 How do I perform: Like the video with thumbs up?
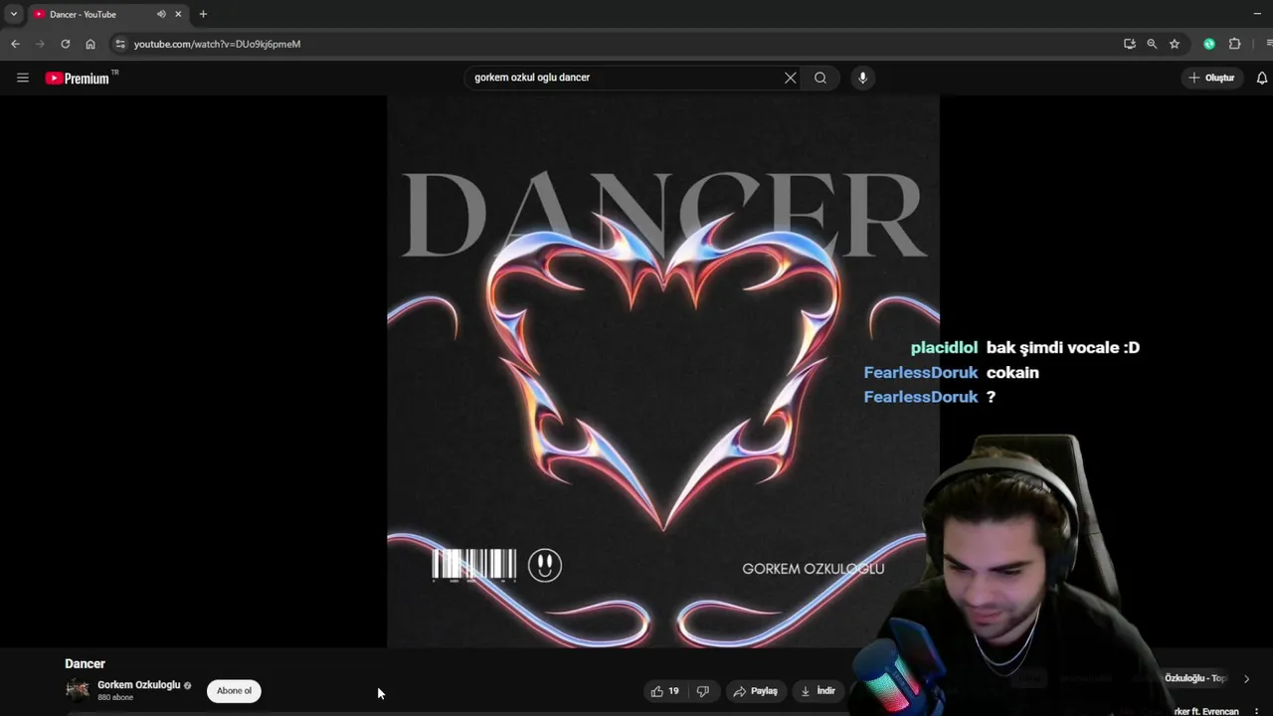[x=665, y=691]
